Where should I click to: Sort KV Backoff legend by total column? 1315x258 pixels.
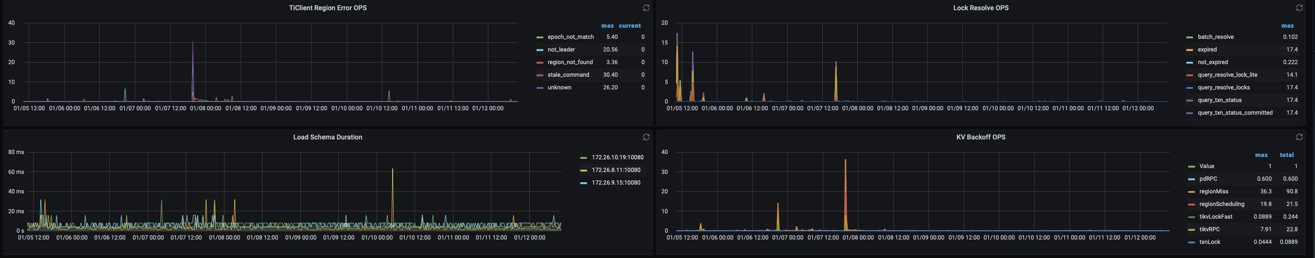(x=1286, y=155)
